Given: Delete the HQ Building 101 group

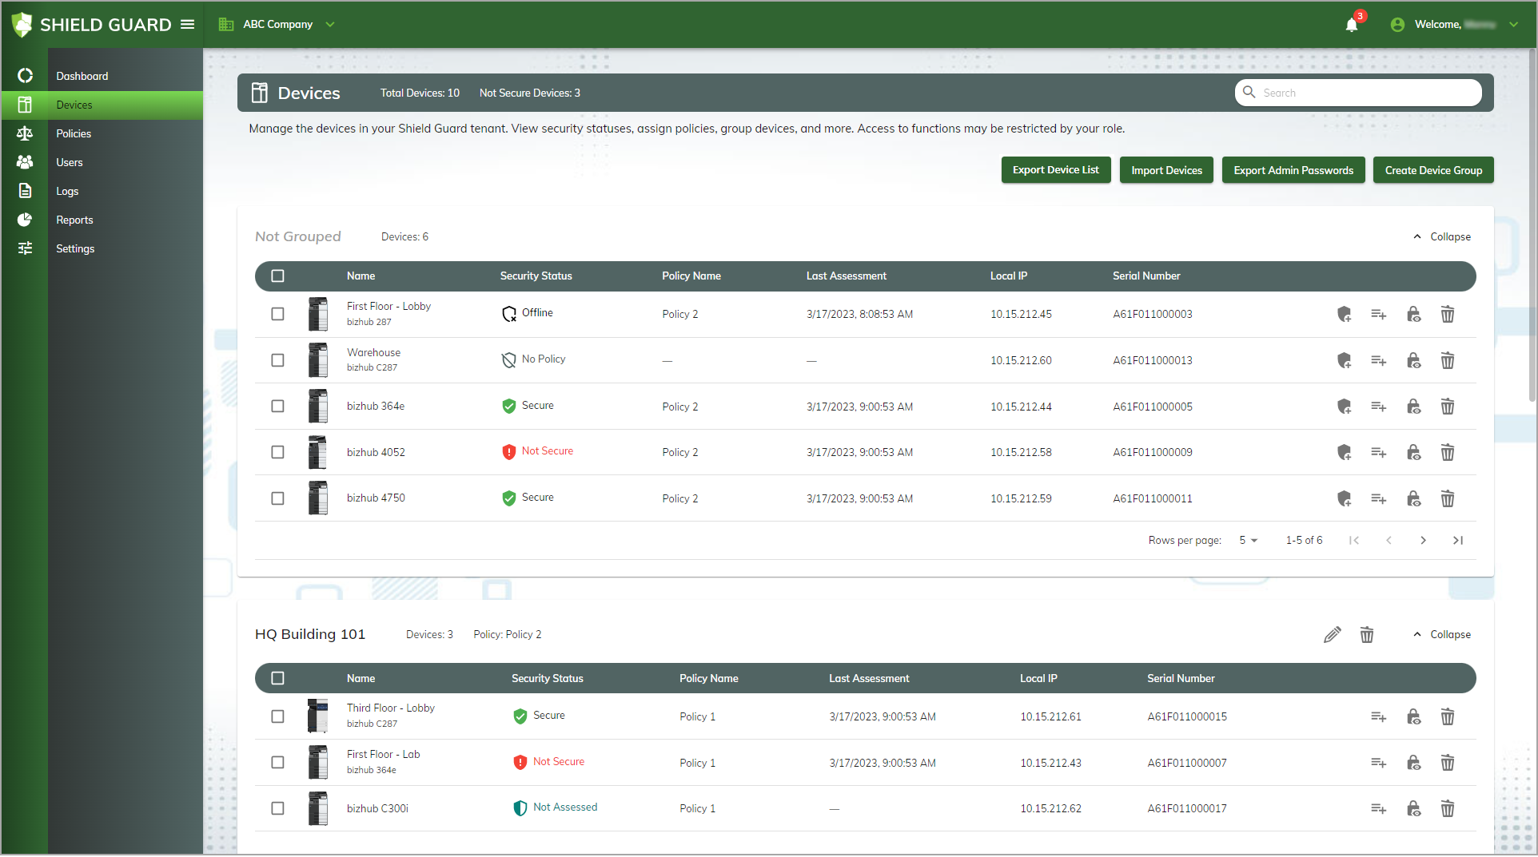Looking at the screenshot, I should pos(1367,635).
